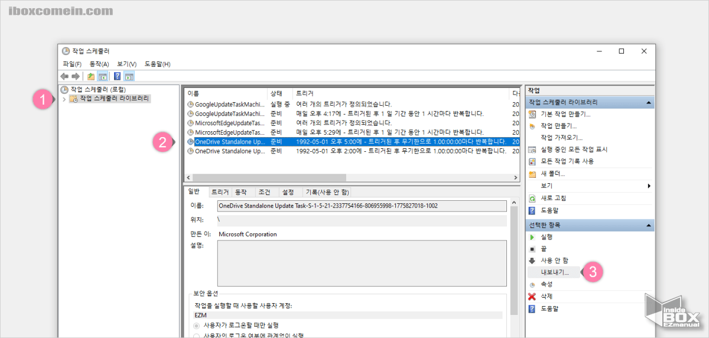Click the Microsoft Corporation author text
709x338 pixels.
click(x=248, y=234)
